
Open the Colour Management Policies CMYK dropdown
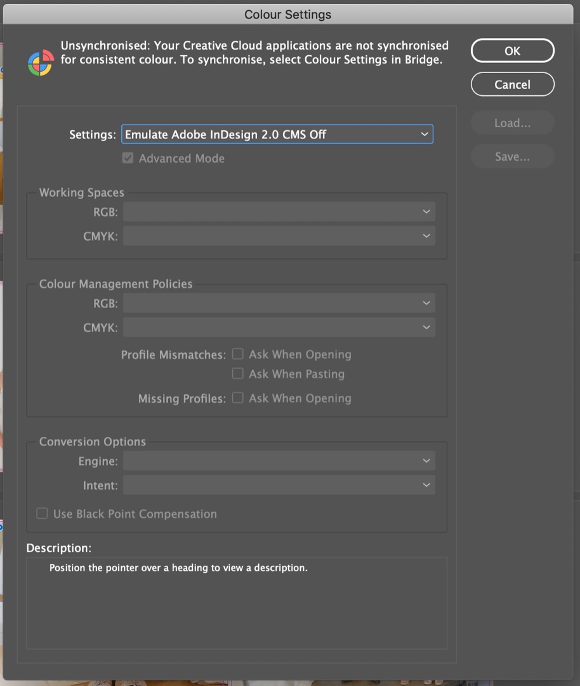pyautogui.click(x=279, y=328)
